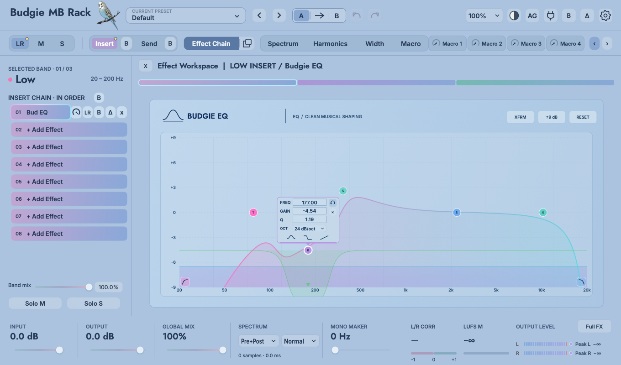
Task: Click the low-cut filter node at 20 Hz
Action: click(184, 282)
